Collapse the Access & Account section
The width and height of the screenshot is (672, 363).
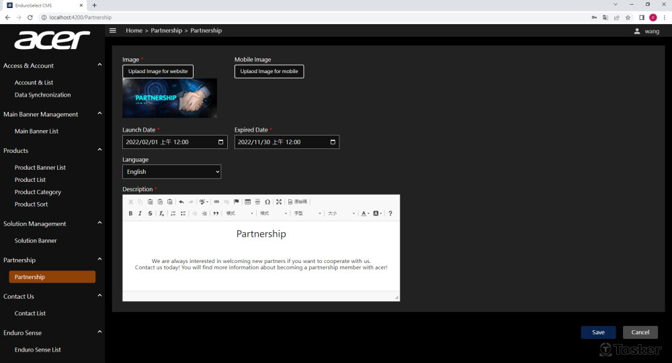click(99, 65)
